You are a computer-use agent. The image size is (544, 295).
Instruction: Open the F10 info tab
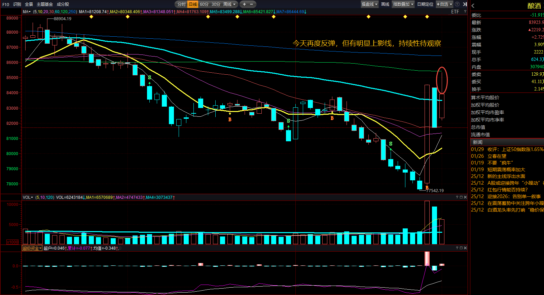tap(6, 4)
